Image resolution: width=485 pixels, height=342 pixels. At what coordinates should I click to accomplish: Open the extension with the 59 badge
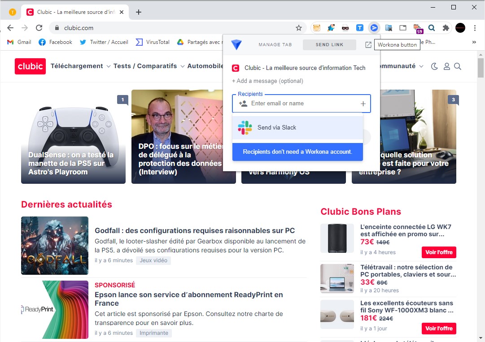[418, 28]
